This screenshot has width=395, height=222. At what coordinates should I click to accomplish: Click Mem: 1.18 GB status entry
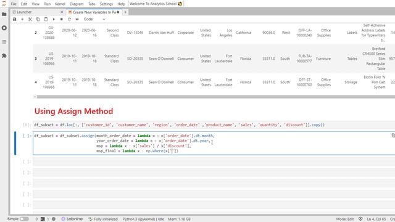point(179,219)
